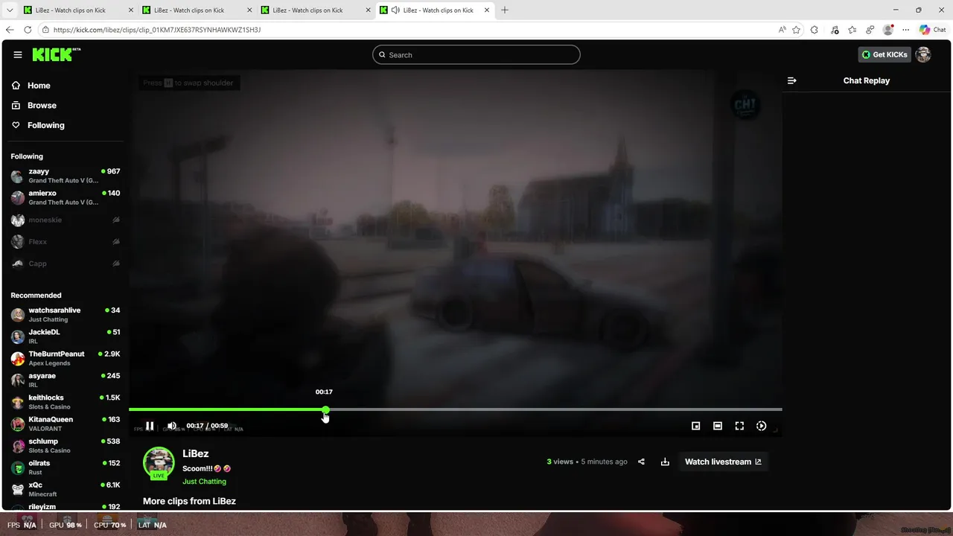
Task: Open zaayy followed channel
Action: (66, 176)
